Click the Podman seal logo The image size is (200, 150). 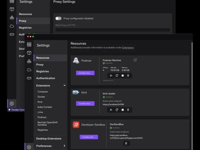(x=76, y=60)
